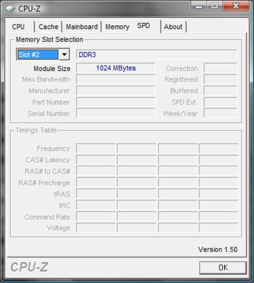Select the Slot #2 combo box text
Image resolution: width=254 pixels, height=283 pixels.
38,55
